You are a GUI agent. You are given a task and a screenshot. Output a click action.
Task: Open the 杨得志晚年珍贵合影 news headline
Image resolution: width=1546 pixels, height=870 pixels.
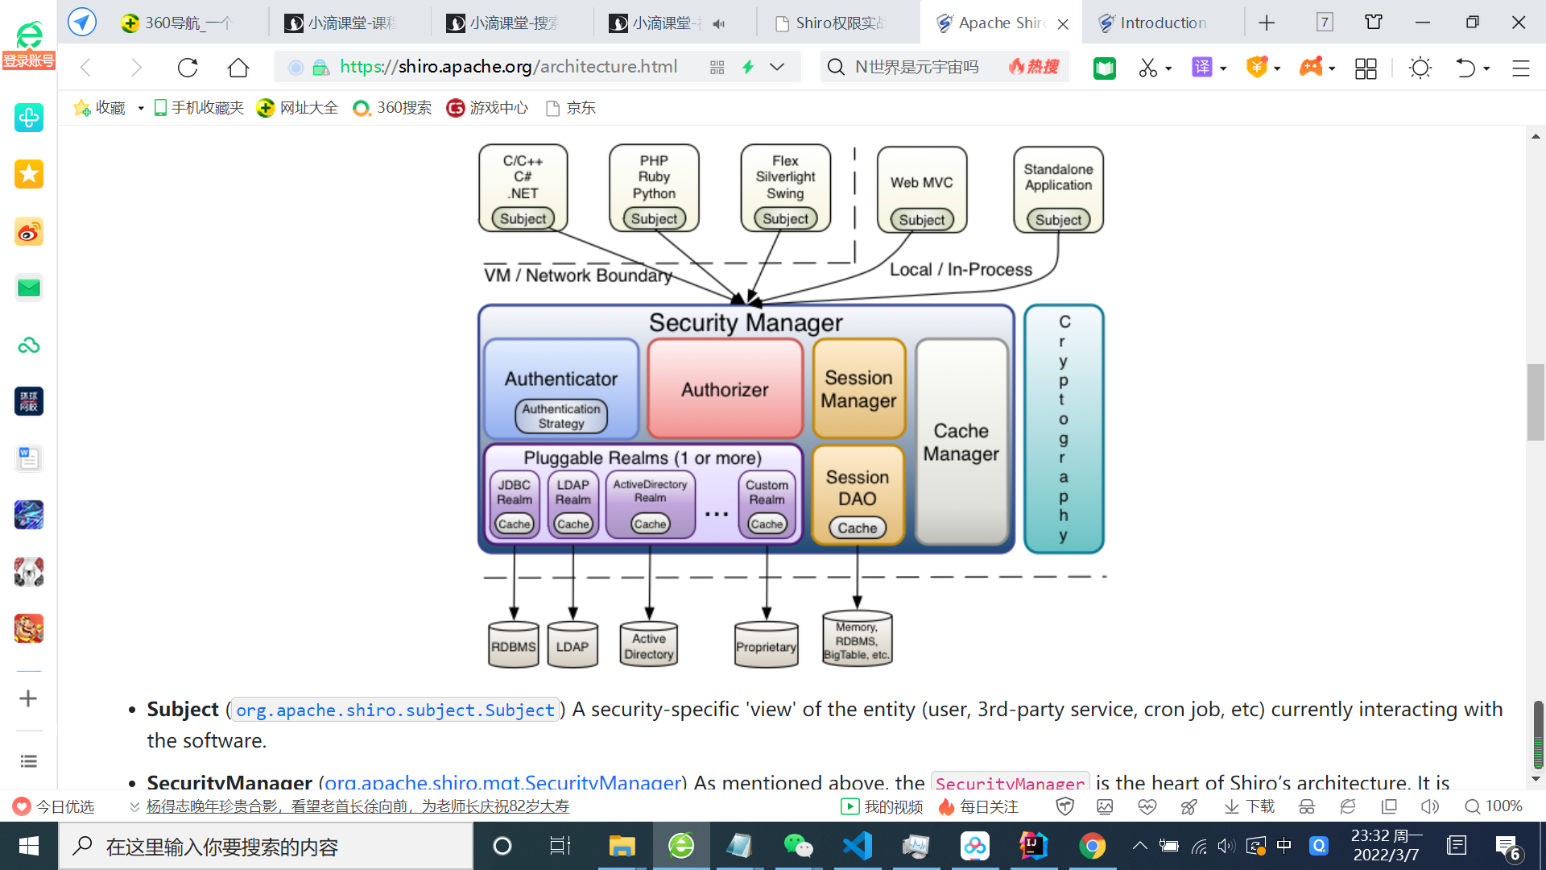(358, 806)
